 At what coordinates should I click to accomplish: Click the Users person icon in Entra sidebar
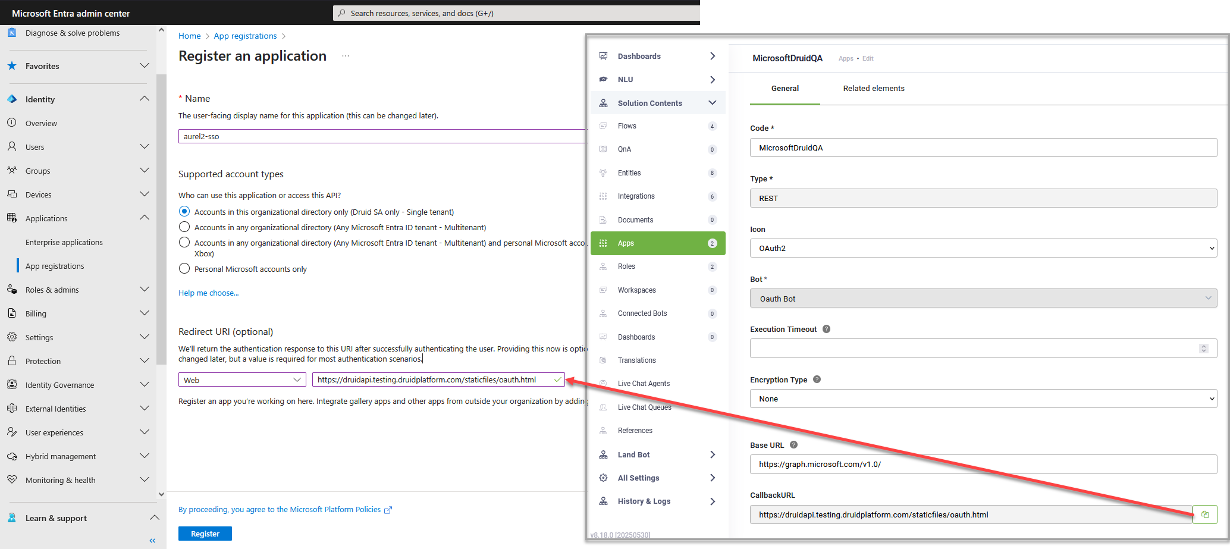tap(12, 146)
